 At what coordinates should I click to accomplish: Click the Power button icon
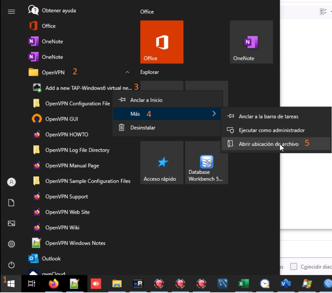click(12, 265)
